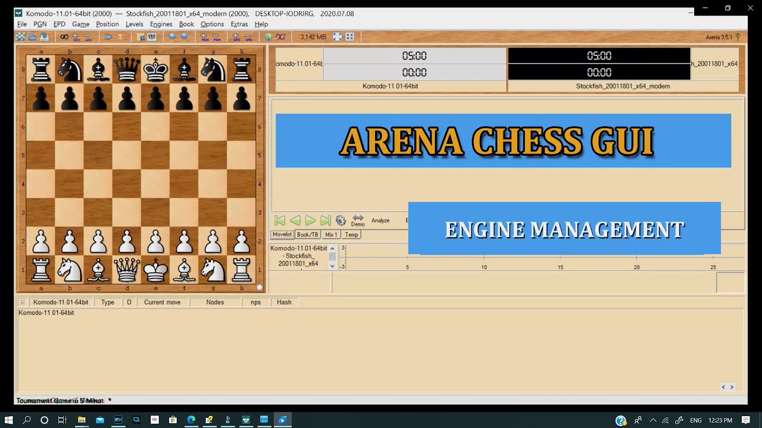Switch to the Movelist tab

282,234
